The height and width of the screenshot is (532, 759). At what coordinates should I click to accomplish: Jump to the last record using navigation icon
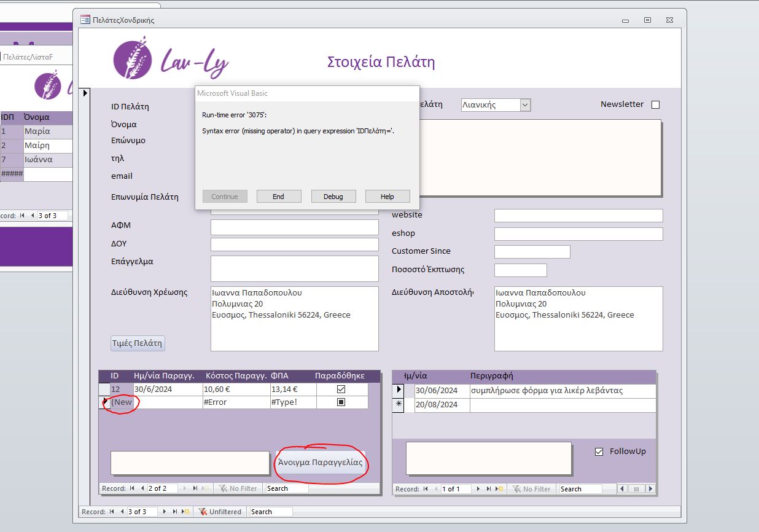175,511
